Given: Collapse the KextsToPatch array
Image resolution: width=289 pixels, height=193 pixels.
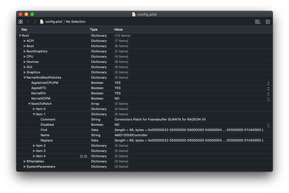Looking at the screenshot, I should coord(30,104).
